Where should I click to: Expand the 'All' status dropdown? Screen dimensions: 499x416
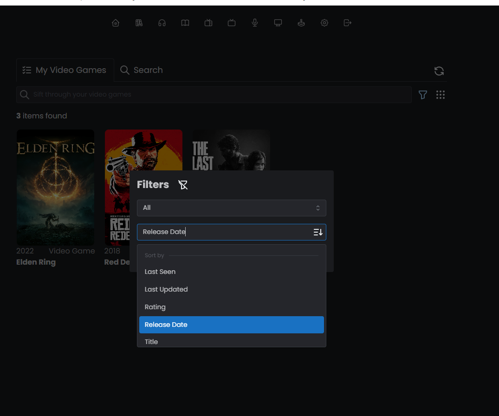click(x=231, y=208)
